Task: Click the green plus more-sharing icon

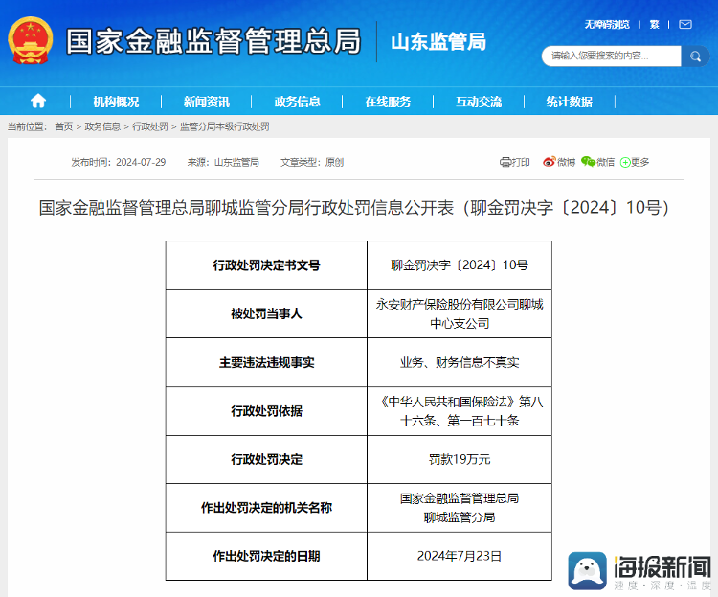Action: [x=625, y=163]
